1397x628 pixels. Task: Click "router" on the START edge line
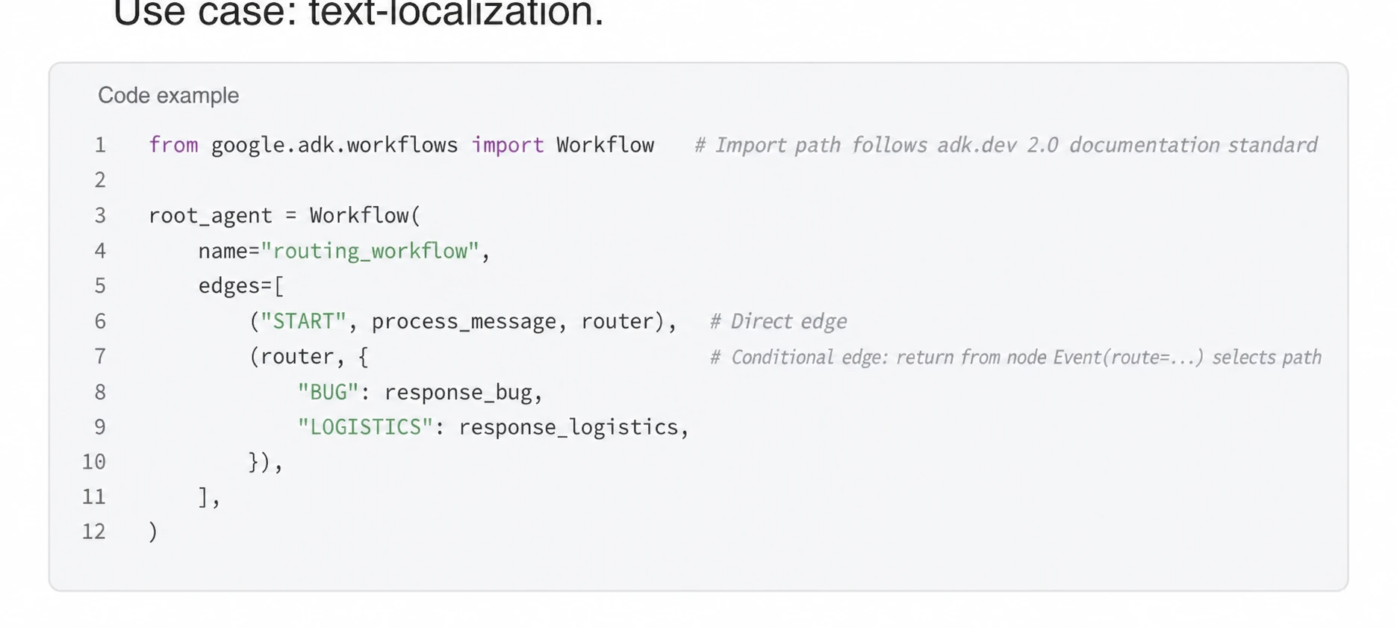(x=617, y=322)
